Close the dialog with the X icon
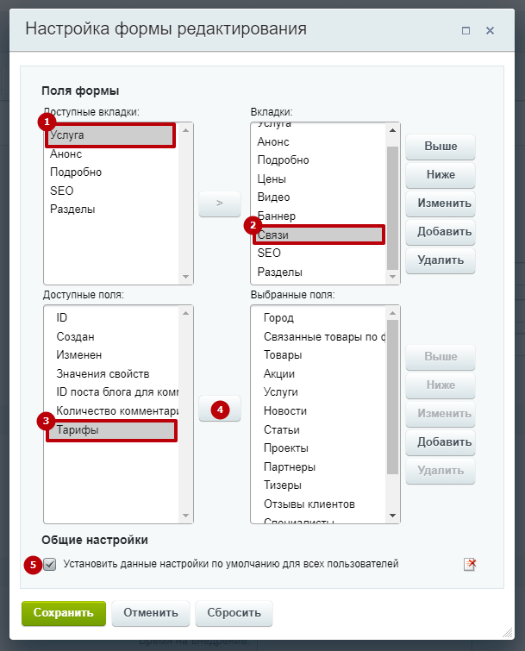 point(491,31)
